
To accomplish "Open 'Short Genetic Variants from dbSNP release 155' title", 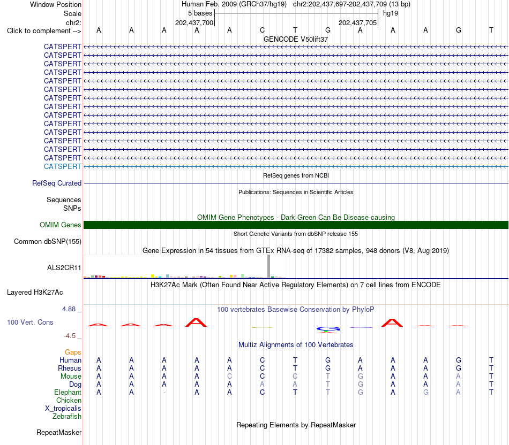I will (296, 234).
